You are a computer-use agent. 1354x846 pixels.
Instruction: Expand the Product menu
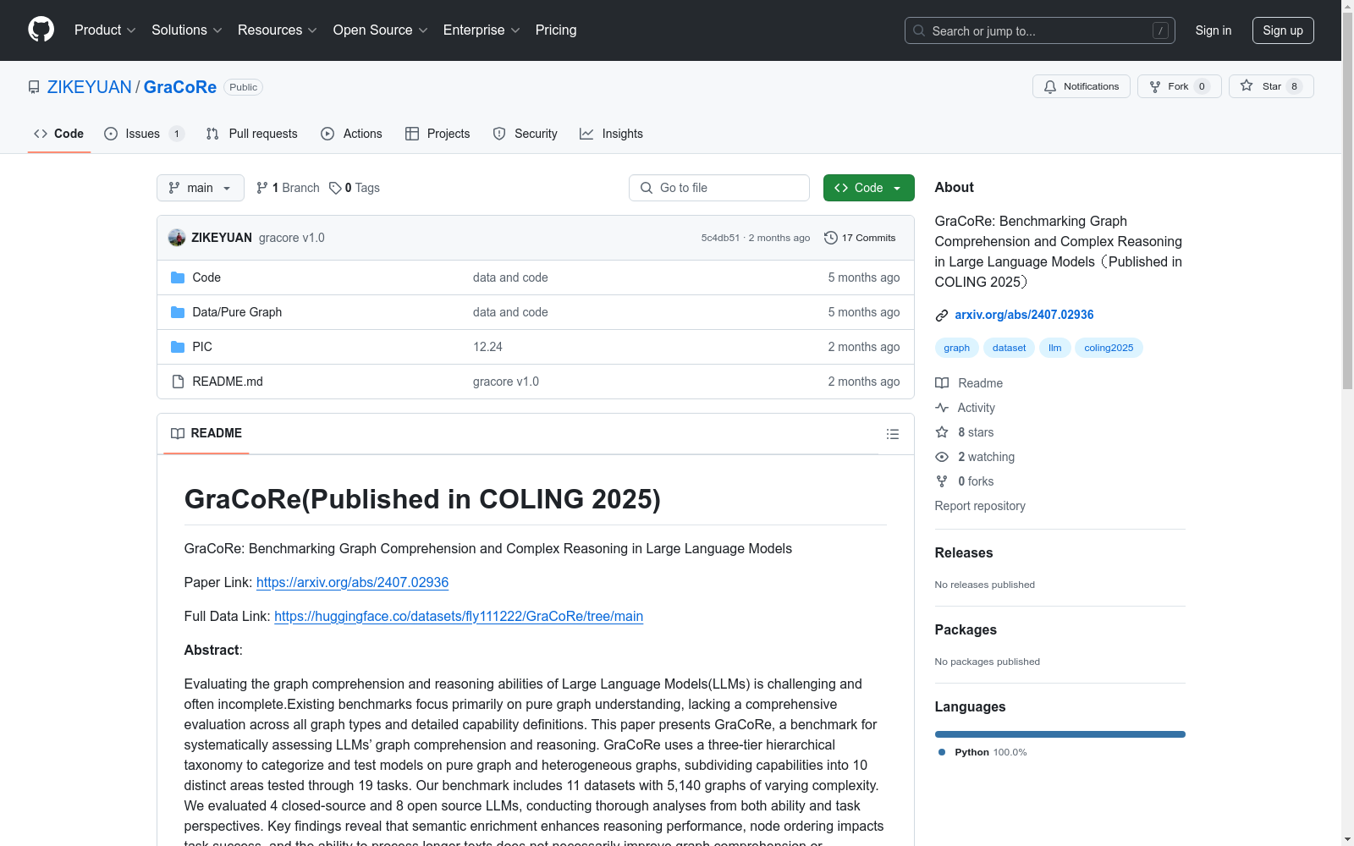point(105,30)
